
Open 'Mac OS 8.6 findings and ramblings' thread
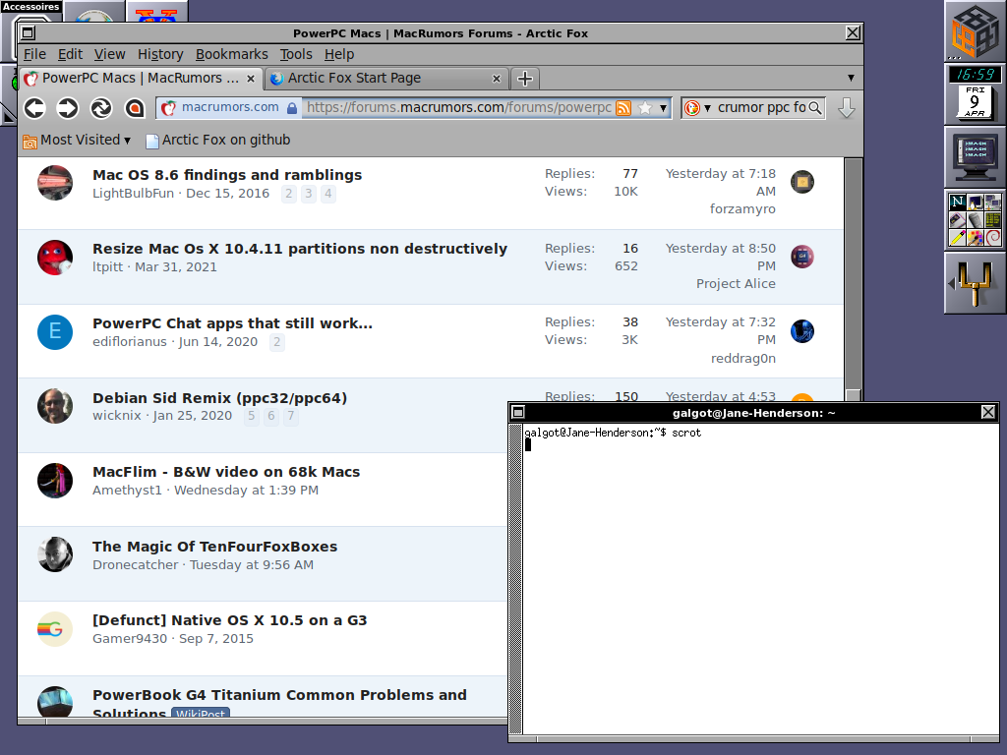tap(227, 175)
